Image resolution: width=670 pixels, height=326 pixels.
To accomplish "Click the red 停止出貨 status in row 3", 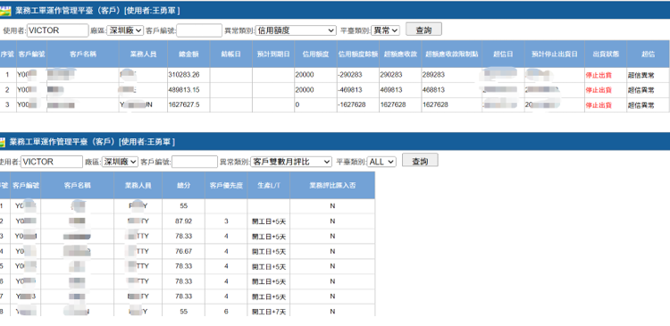I will [x=599, y=105].
